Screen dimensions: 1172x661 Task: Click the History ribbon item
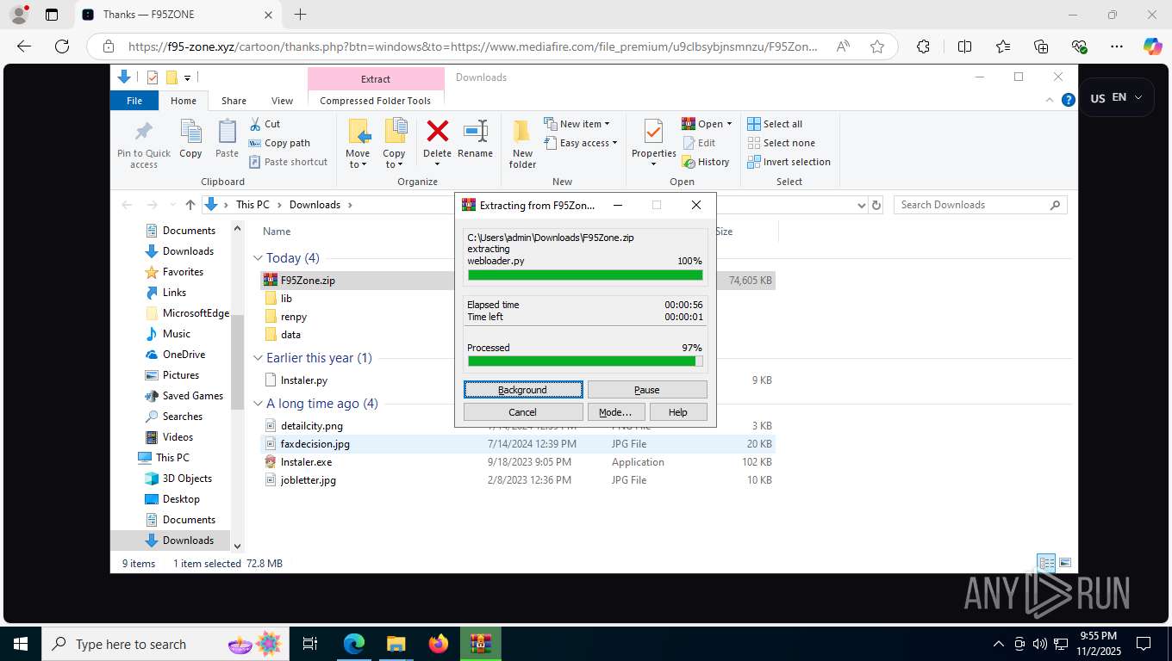click(706, 162)
